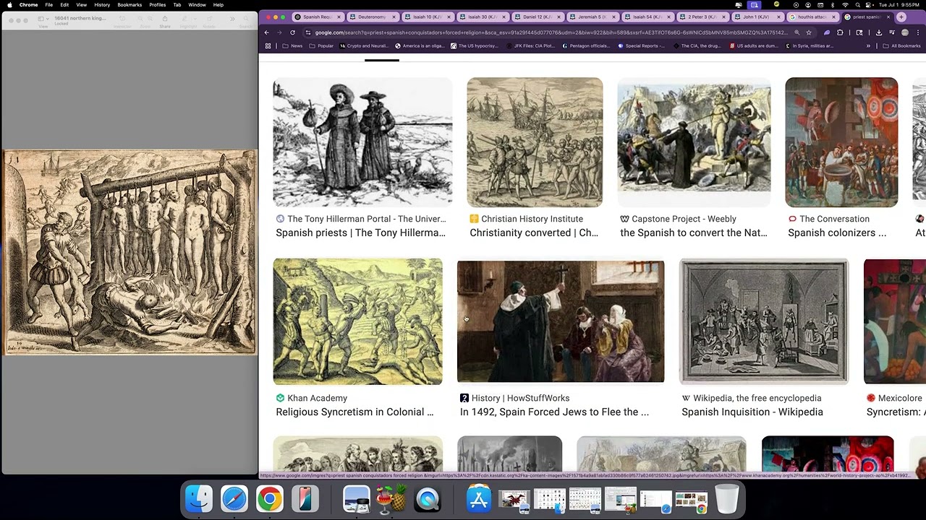The width and height of the screenshot is (926, 520).
Task: Open the America is an oliga... bookmark
Action: (419, 46)
